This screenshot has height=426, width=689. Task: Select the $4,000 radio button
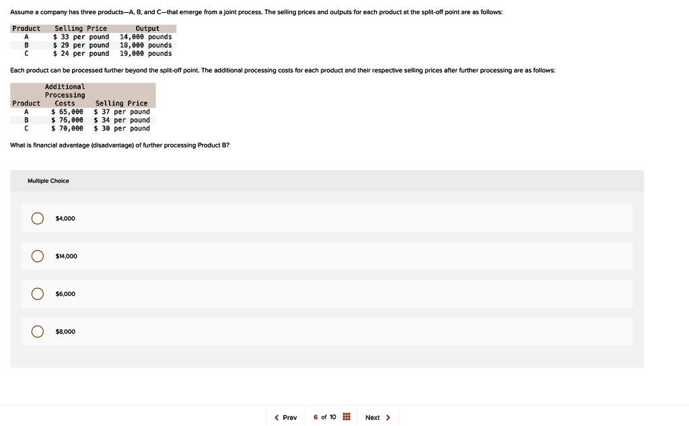coord(38,218)
